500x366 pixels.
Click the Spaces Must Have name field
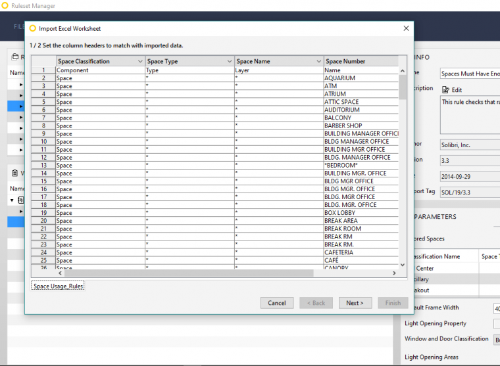(x=470, y=74)
